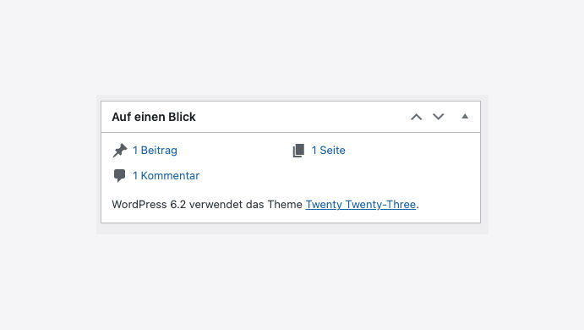Click the WordPress 6.2 version text
The height and width of the screenshot is (330, 584).
(x=149, y=204)
